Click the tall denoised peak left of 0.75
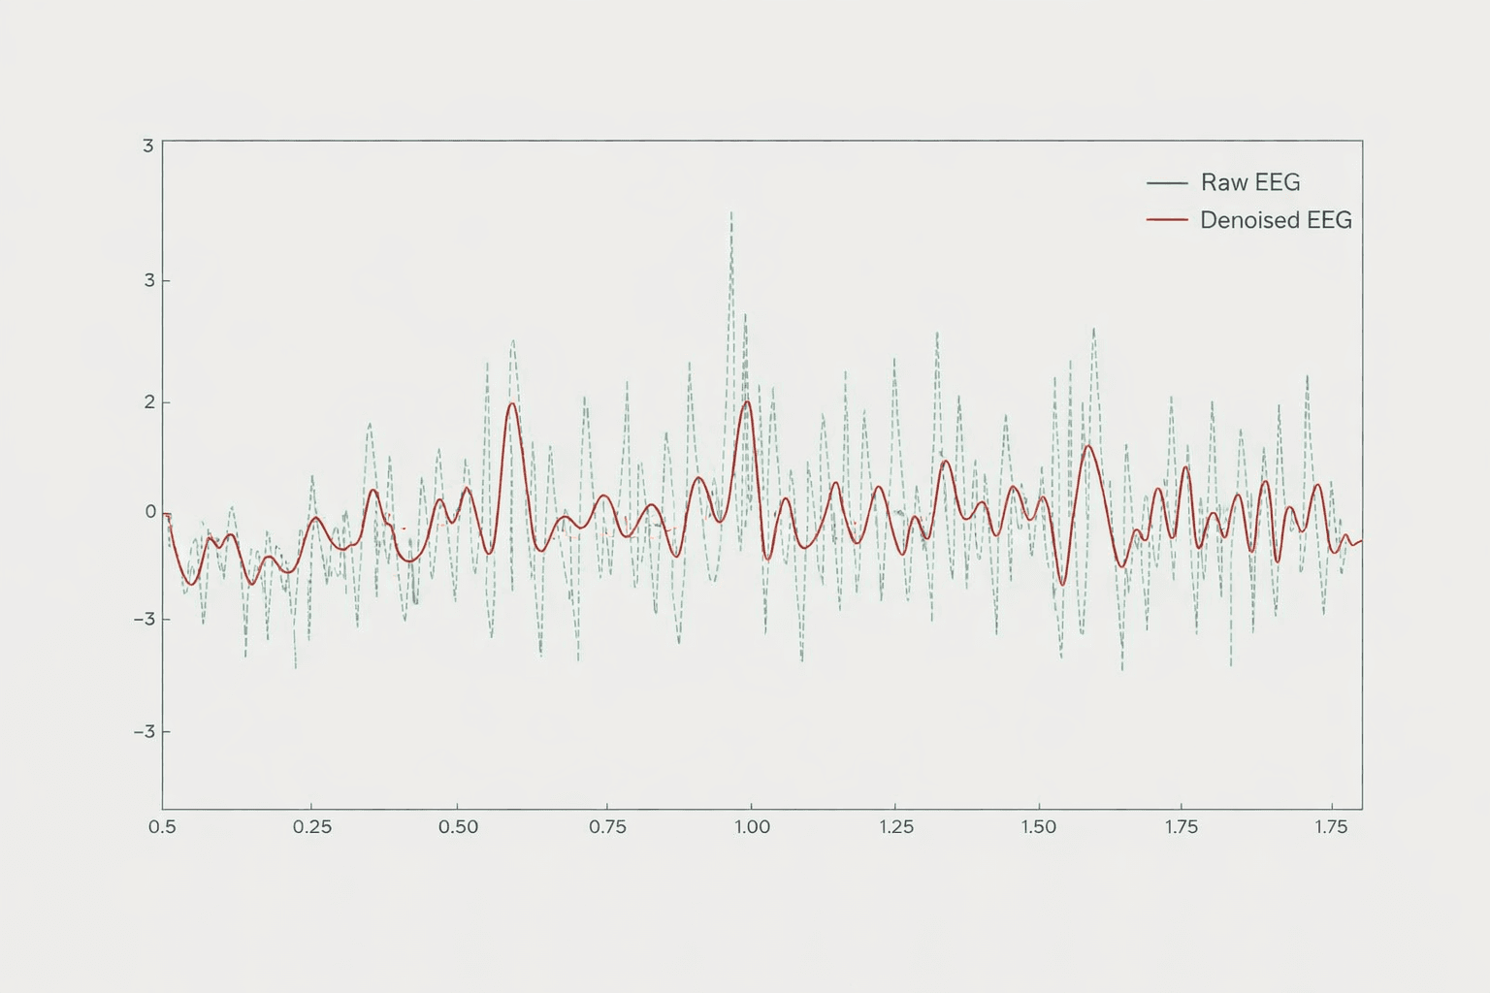The width and height of the screenshot is (1490, 993). (x=511, y=403)
